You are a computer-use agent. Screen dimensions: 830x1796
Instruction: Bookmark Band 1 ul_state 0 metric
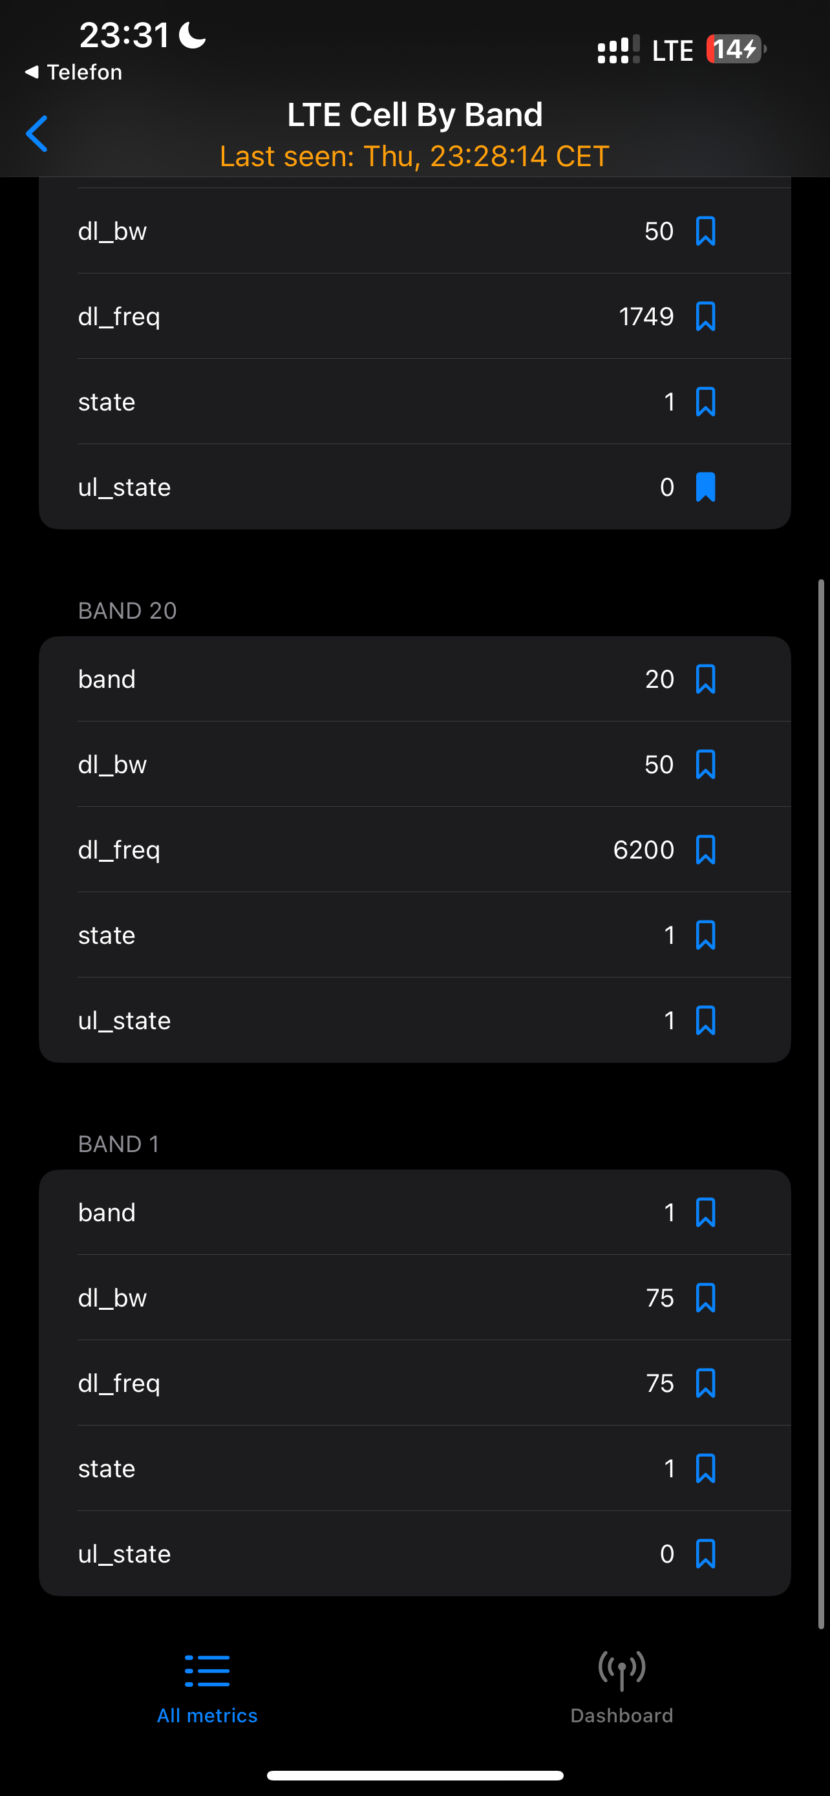(705, 1554)
